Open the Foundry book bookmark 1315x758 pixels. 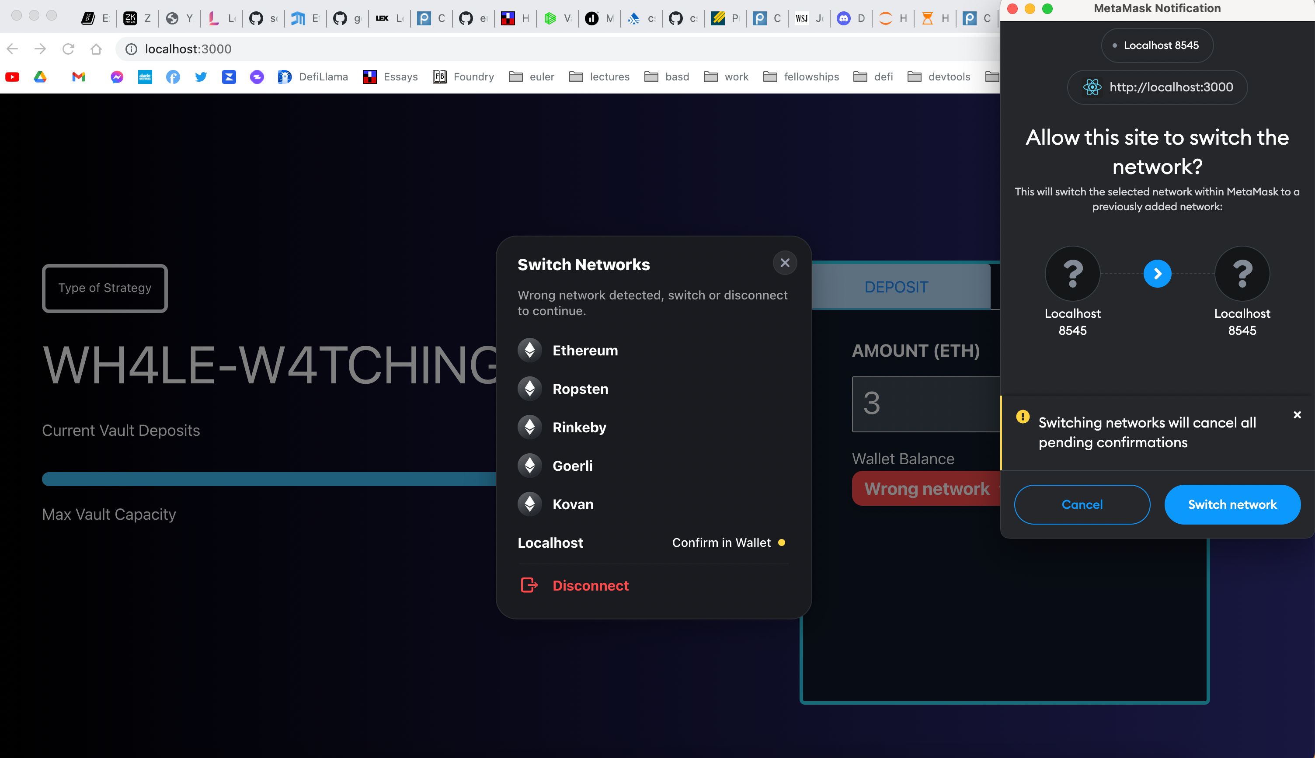[463, 77]
